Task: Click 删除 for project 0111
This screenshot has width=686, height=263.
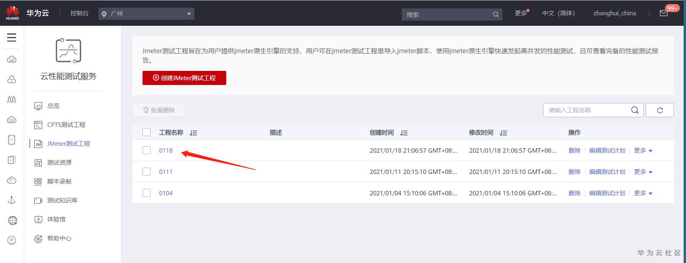Action: (574, 172)
